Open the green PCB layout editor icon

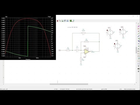tap(71, 21)
